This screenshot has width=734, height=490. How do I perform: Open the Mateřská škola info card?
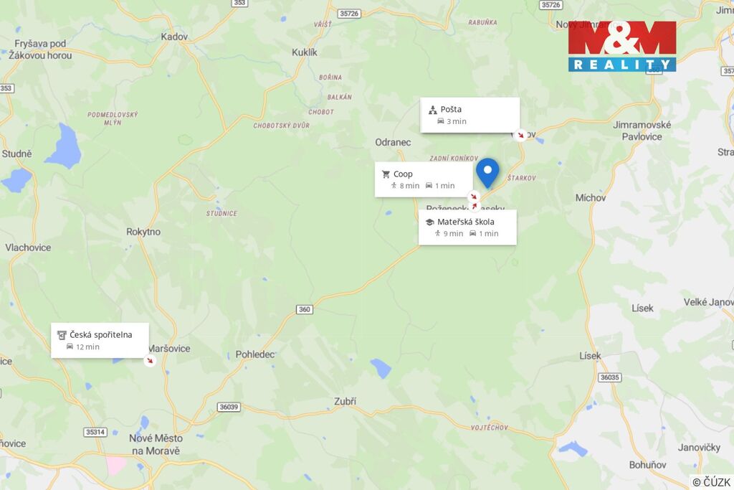467,227
